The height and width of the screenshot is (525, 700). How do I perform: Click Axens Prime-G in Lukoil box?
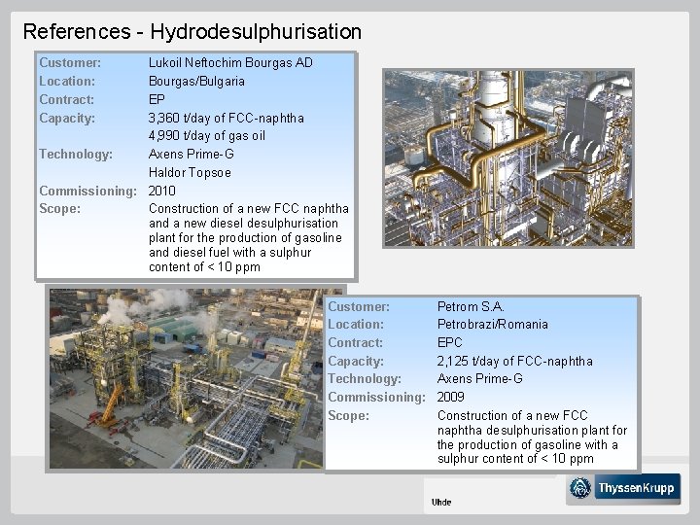[192, 154]
